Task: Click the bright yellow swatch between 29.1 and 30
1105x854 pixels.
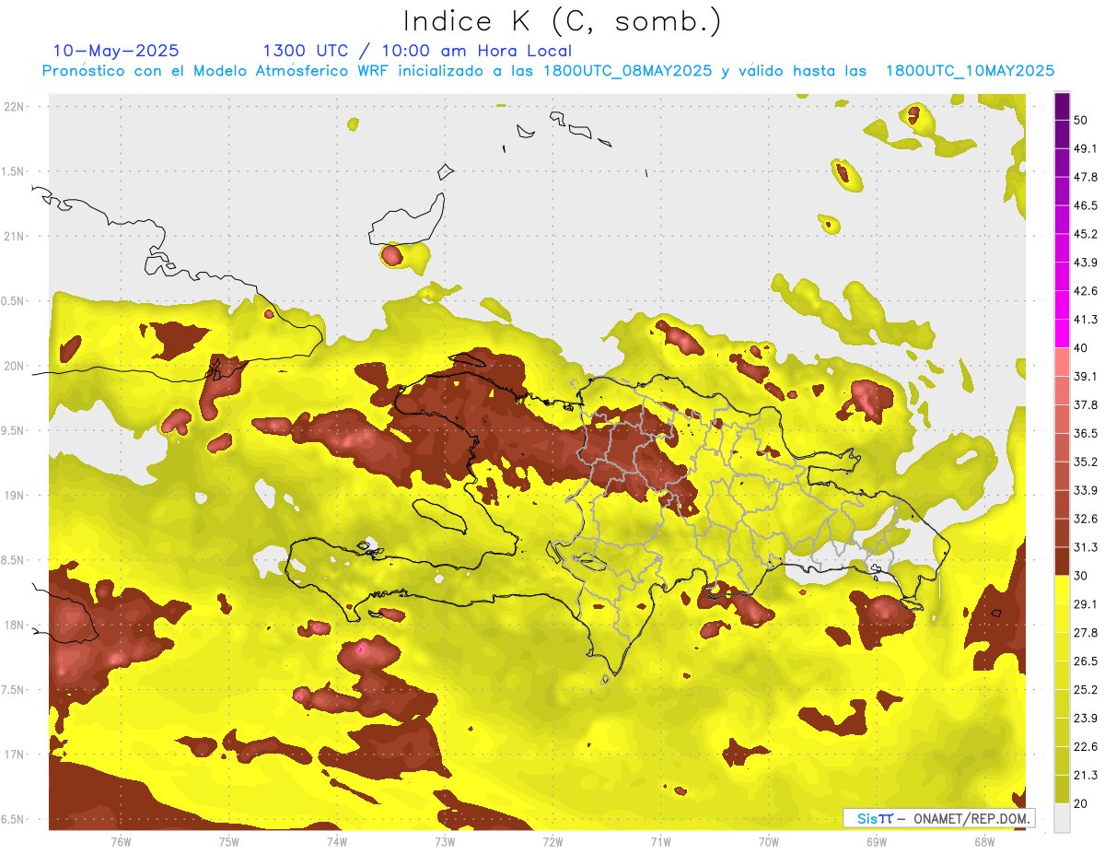Action: coord(1062,590)
